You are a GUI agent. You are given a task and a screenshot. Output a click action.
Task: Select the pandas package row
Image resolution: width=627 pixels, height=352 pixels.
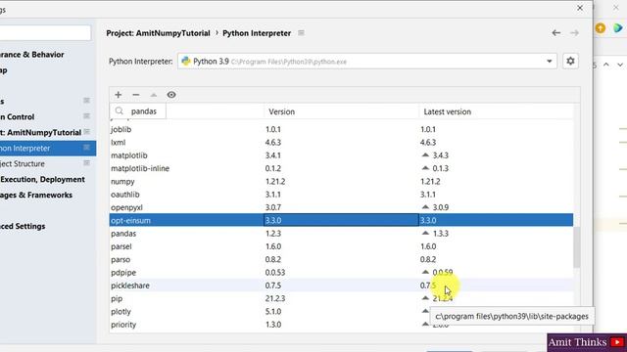(x=341, y=234)
